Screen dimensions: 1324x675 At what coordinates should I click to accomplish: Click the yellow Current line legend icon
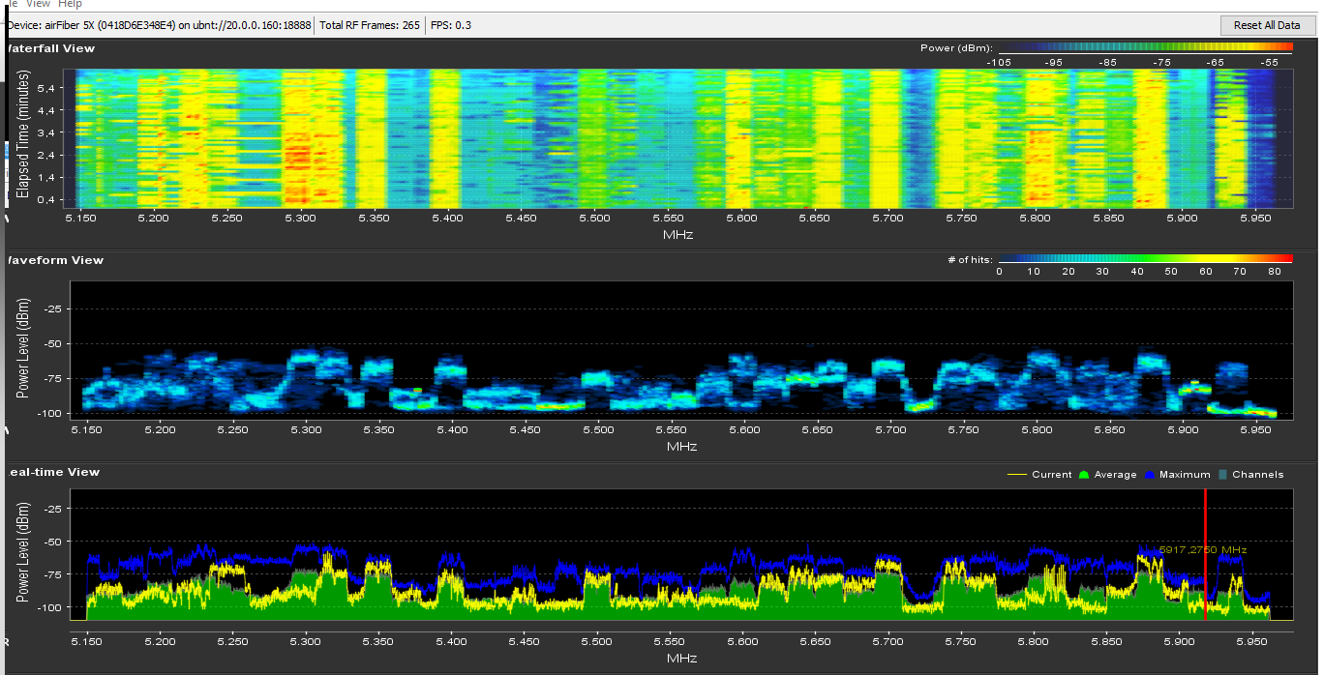[x=1017, y=475]
